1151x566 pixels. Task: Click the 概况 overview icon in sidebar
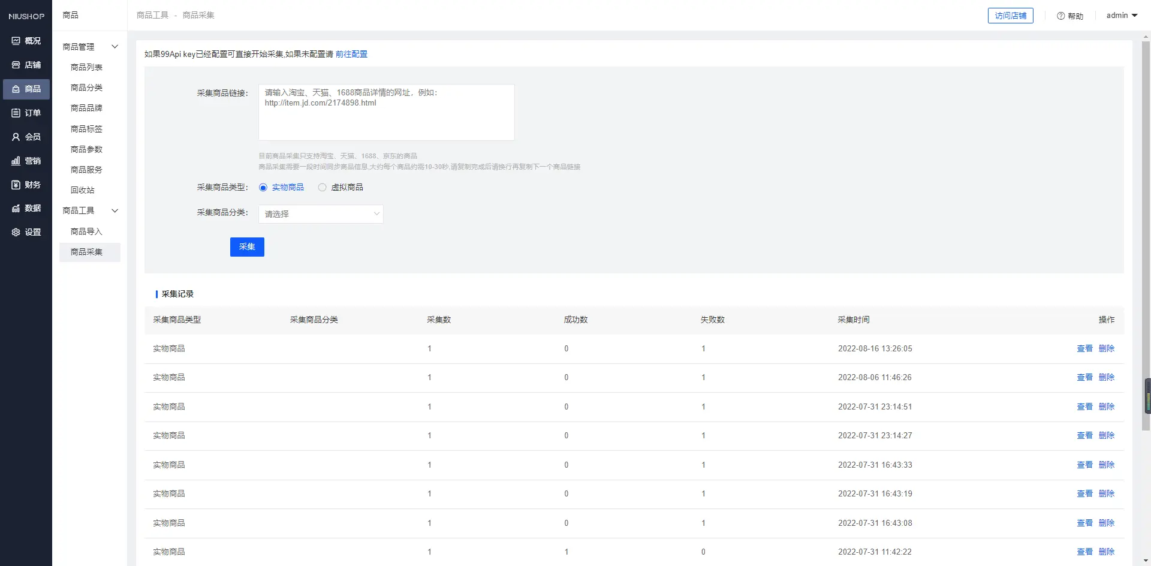pos(16,41)
